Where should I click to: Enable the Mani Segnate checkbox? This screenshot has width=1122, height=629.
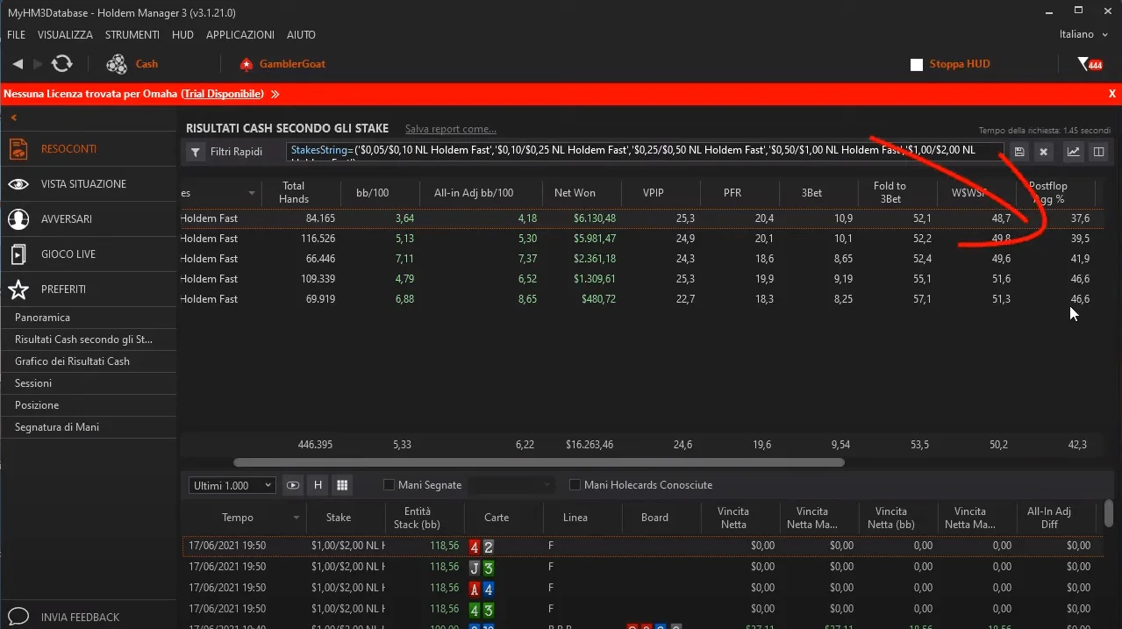click(x=389, y=485)
